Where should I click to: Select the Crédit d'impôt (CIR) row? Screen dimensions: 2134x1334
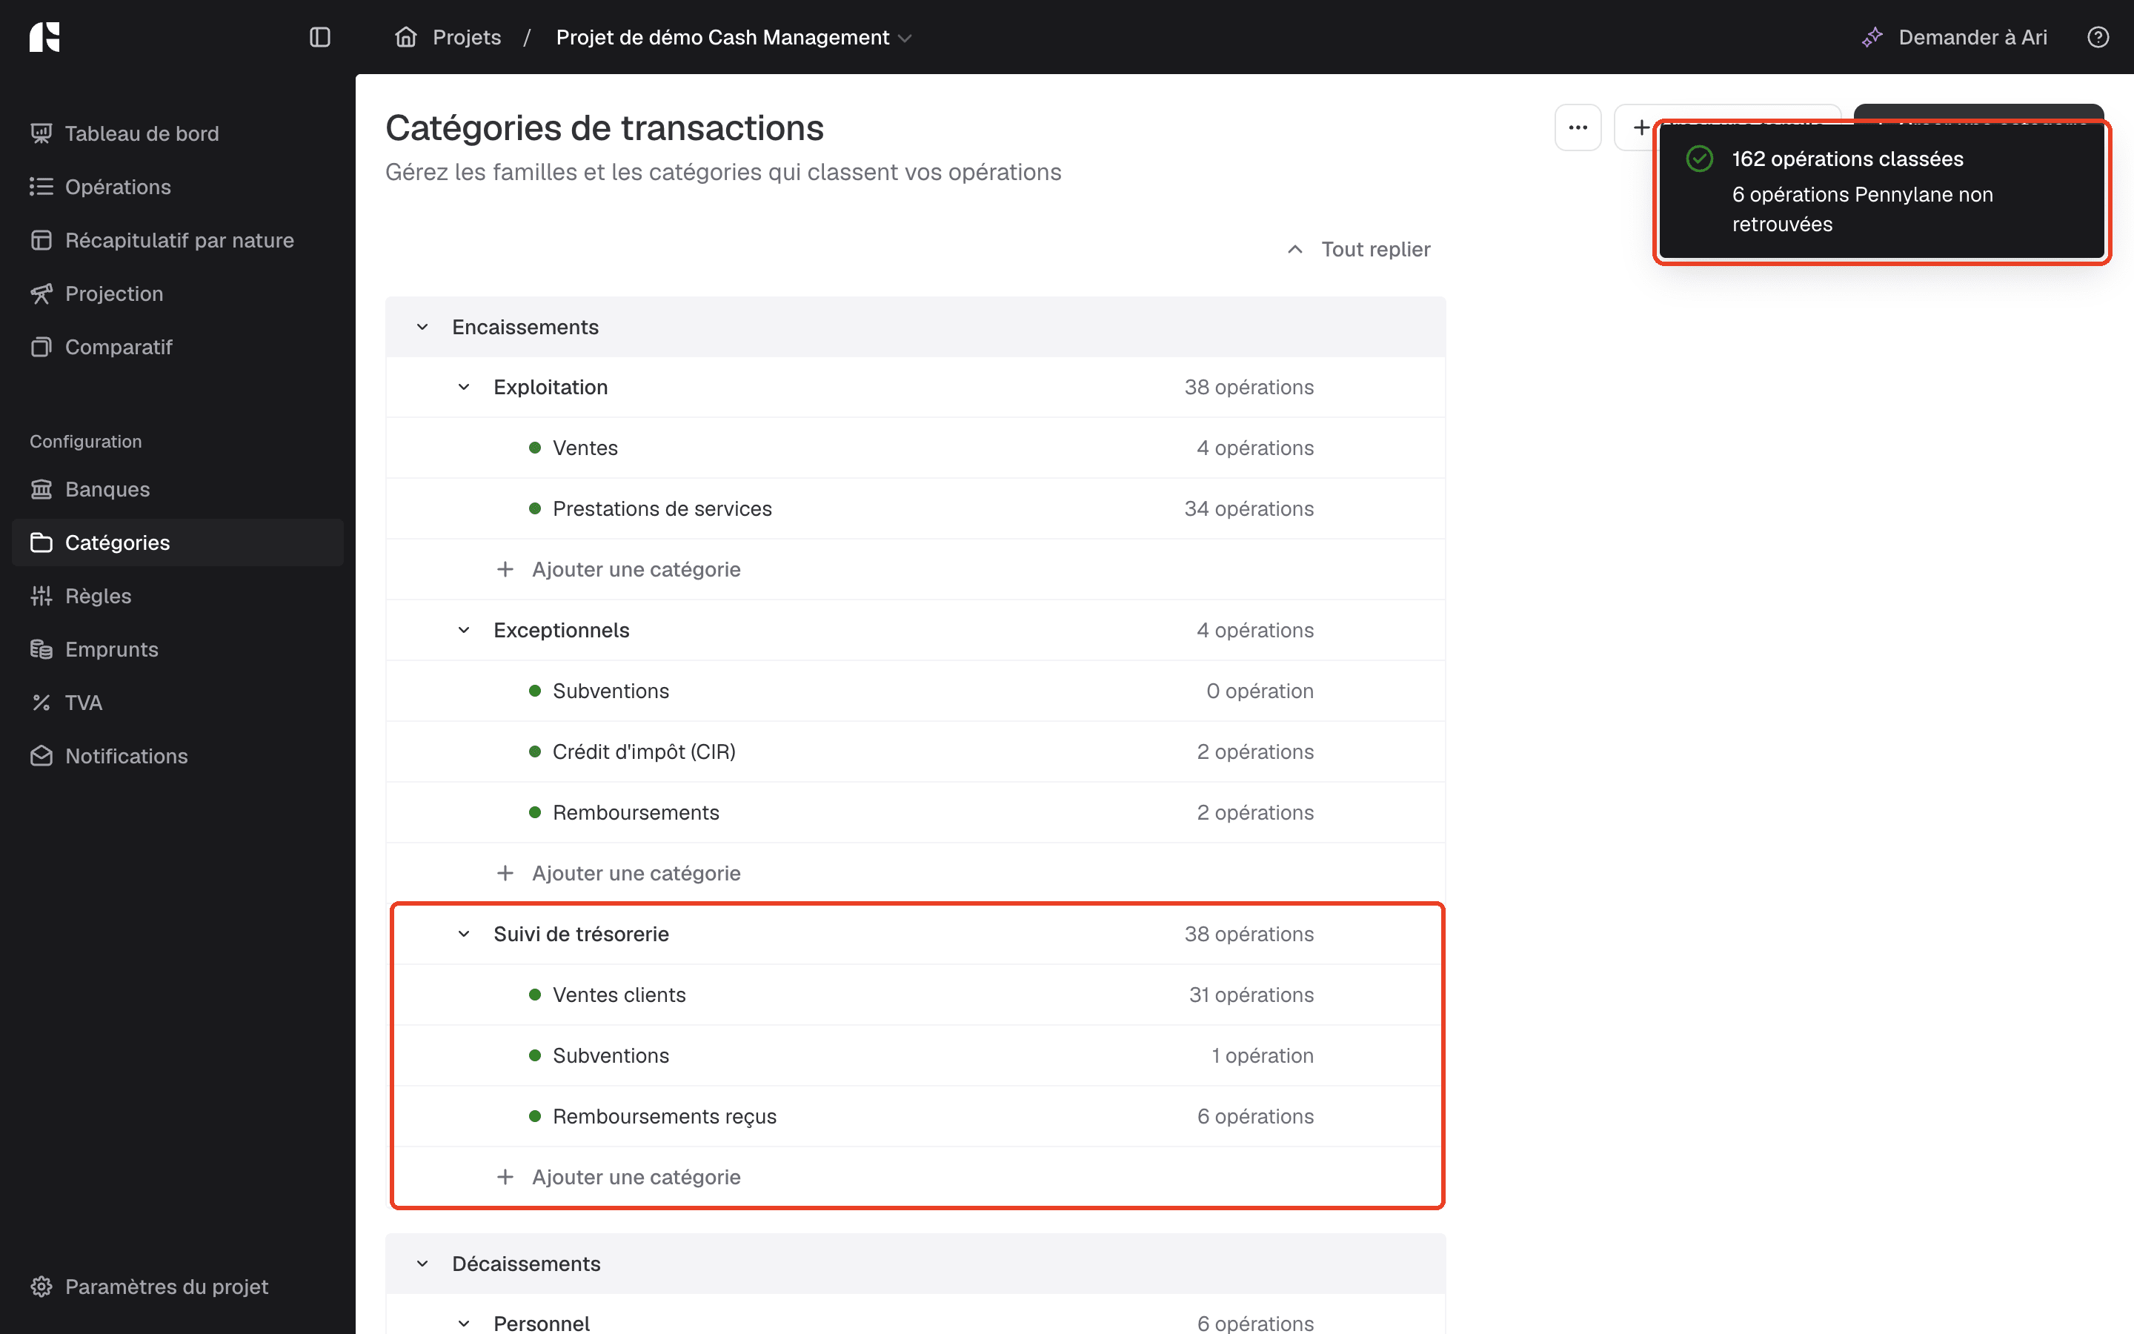point(915,751)
